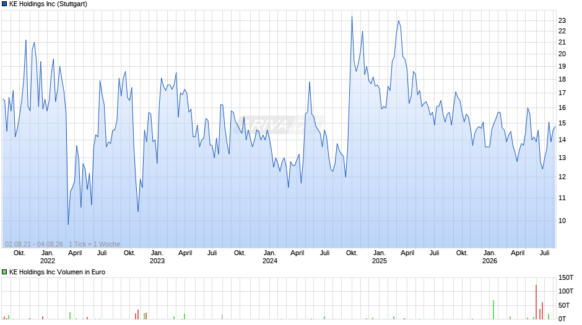Click the date range '02.08.21 - 04.08.26' text

(x=34, y=244)
